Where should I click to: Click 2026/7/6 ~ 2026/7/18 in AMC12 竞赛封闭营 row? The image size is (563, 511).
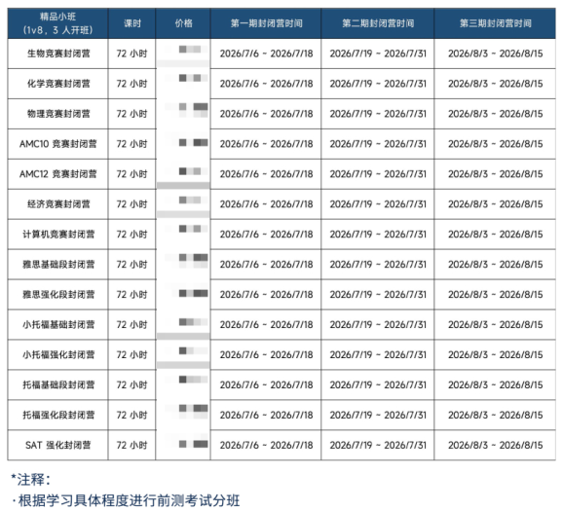tap(266, 174)
